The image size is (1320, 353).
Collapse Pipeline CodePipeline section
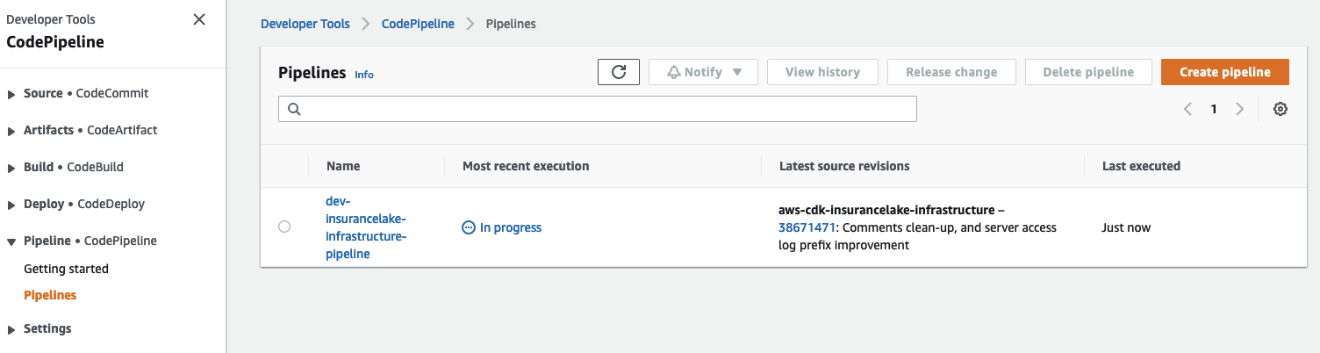coord(11,241)
